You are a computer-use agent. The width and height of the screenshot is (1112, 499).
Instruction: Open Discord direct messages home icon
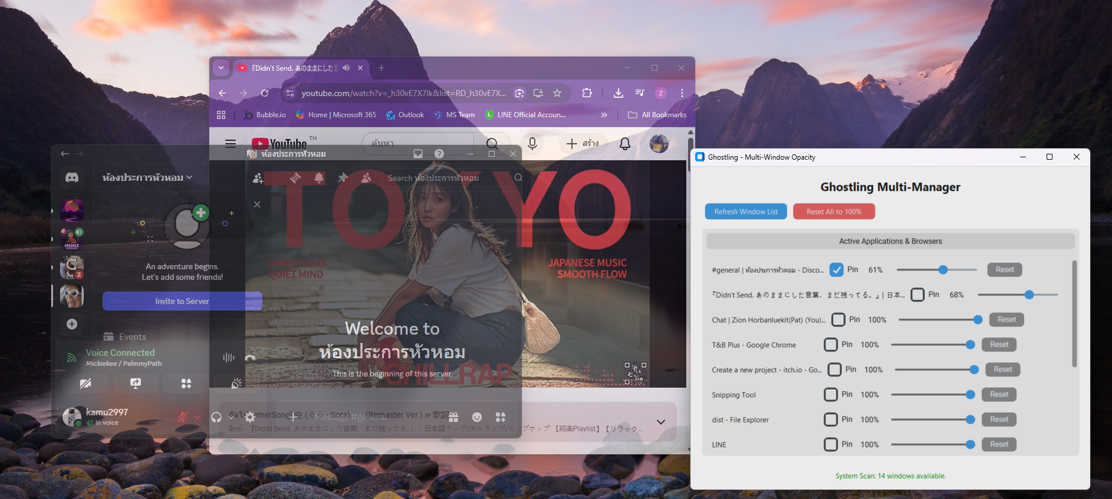click(72, 177)
